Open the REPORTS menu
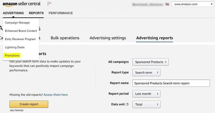The width and height of the screenshot is (215, 113). click(x=36, y=13)
